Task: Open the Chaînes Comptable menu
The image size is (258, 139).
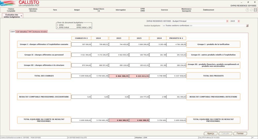Action: pos(11,10)
